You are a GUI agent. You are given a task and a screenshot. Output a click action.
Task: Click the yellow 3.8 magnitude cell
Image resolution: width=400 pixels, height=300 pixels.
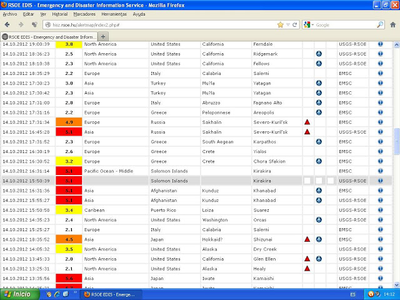(x=69, y=44)
